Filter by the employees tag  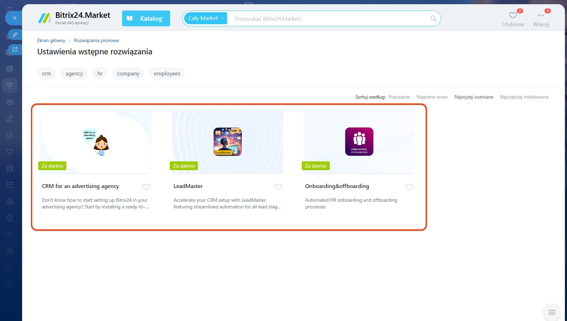pos(167,74)
